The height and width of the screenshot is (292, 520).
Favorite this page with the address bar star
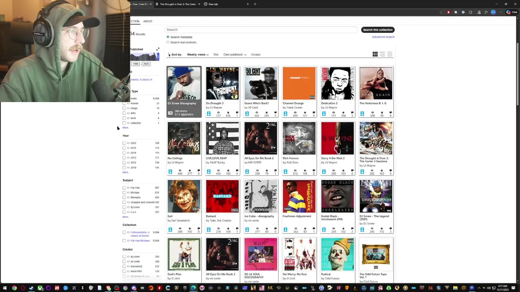441,12
